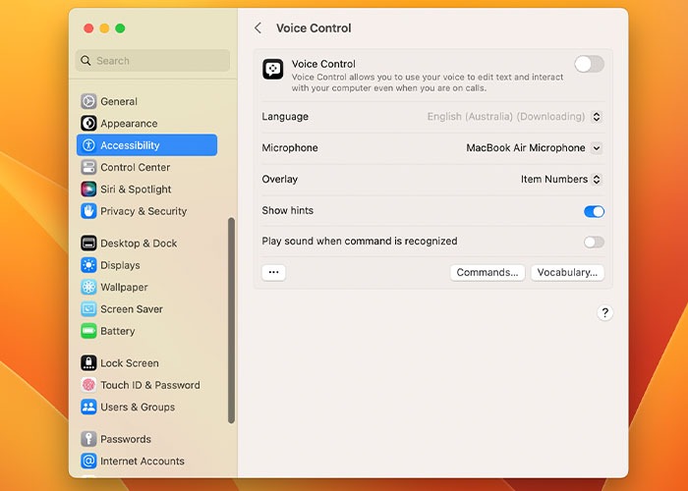Enable Play sound when command recognized

pos(594,242)
